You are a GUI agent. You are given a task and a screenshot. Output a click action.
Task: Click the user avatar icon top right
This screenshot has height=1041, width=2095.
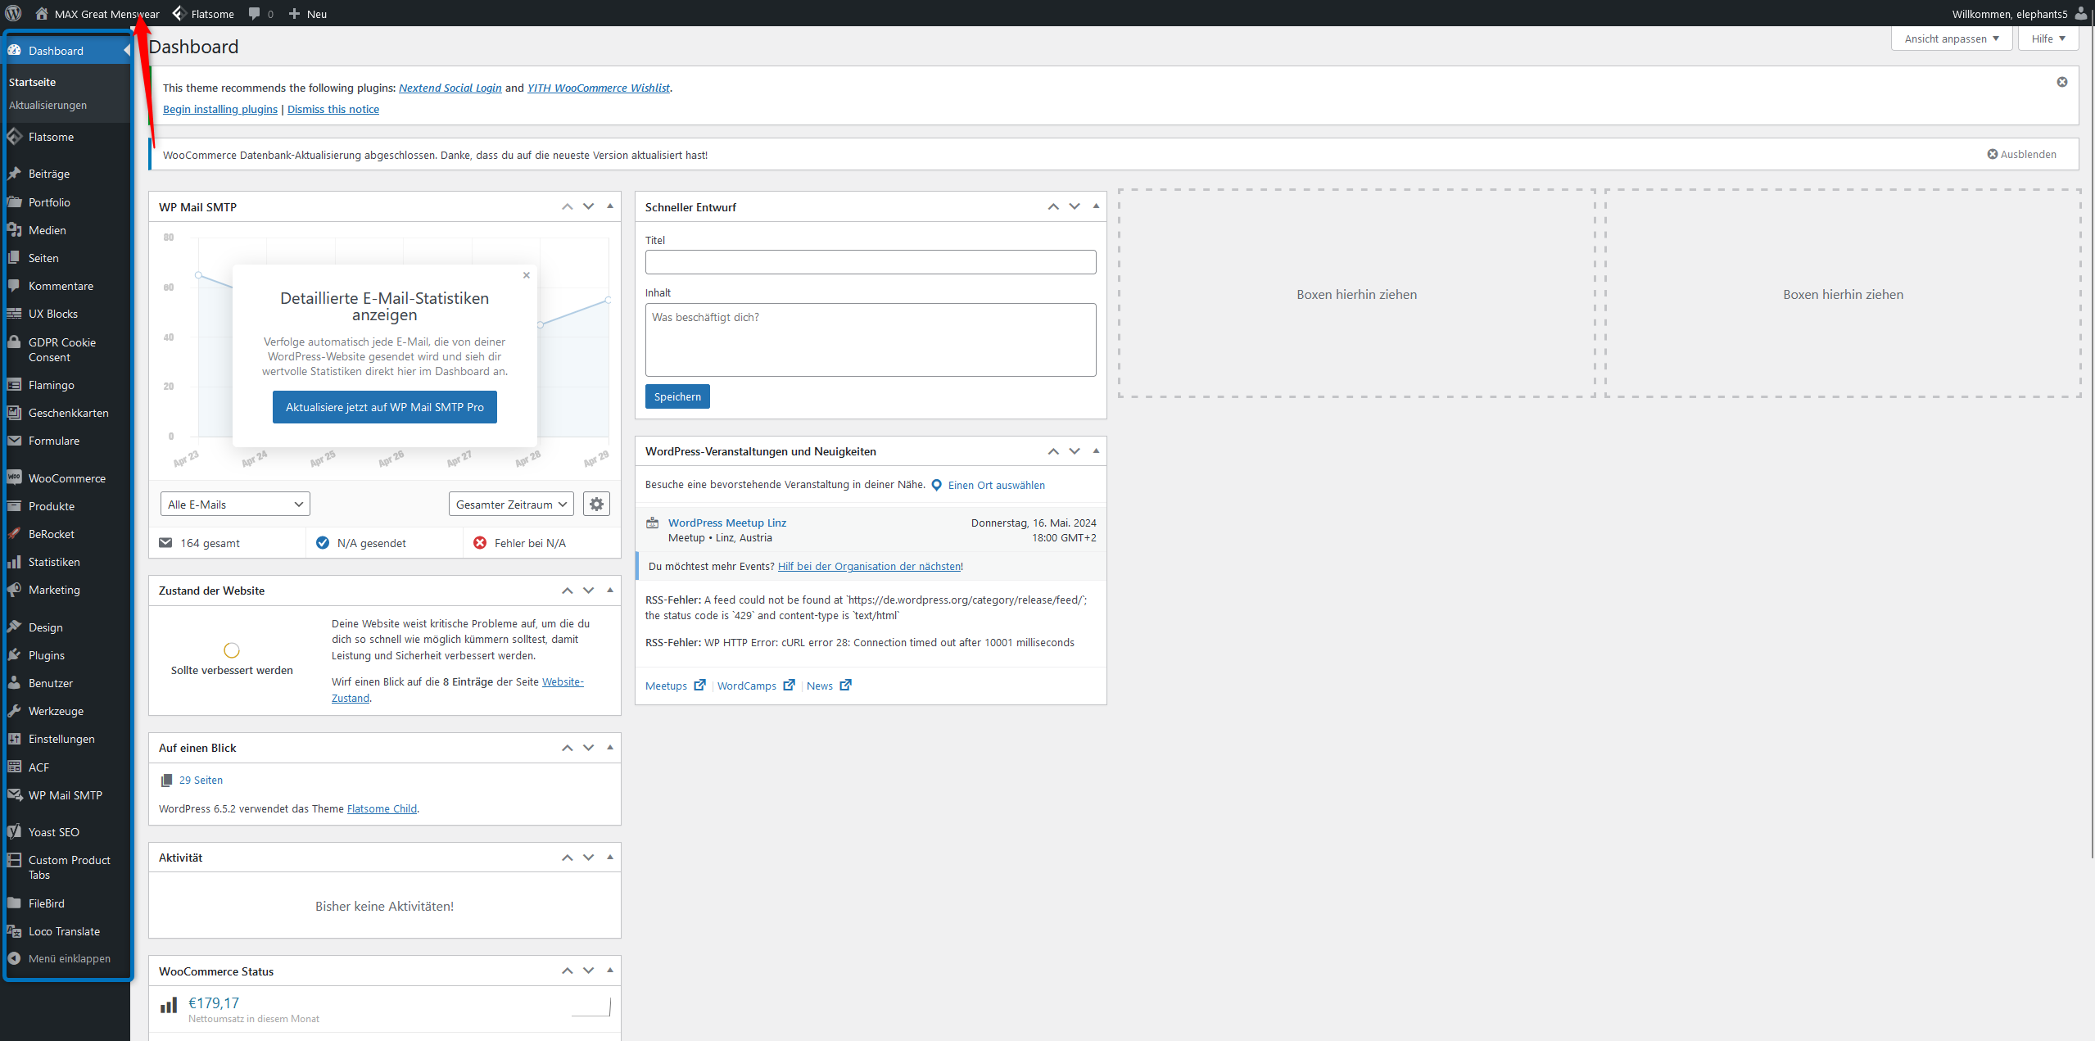2081,13
